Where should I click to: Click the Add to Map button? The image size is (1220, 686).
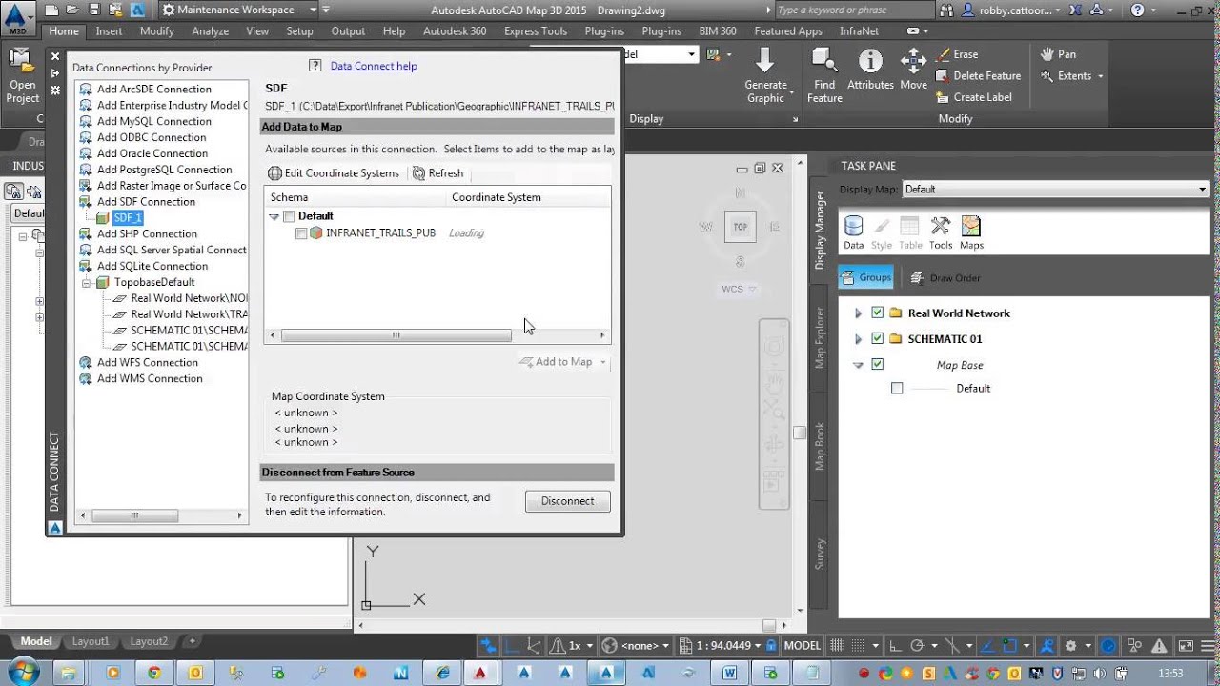pyautogui.click(x=563, y=362)
